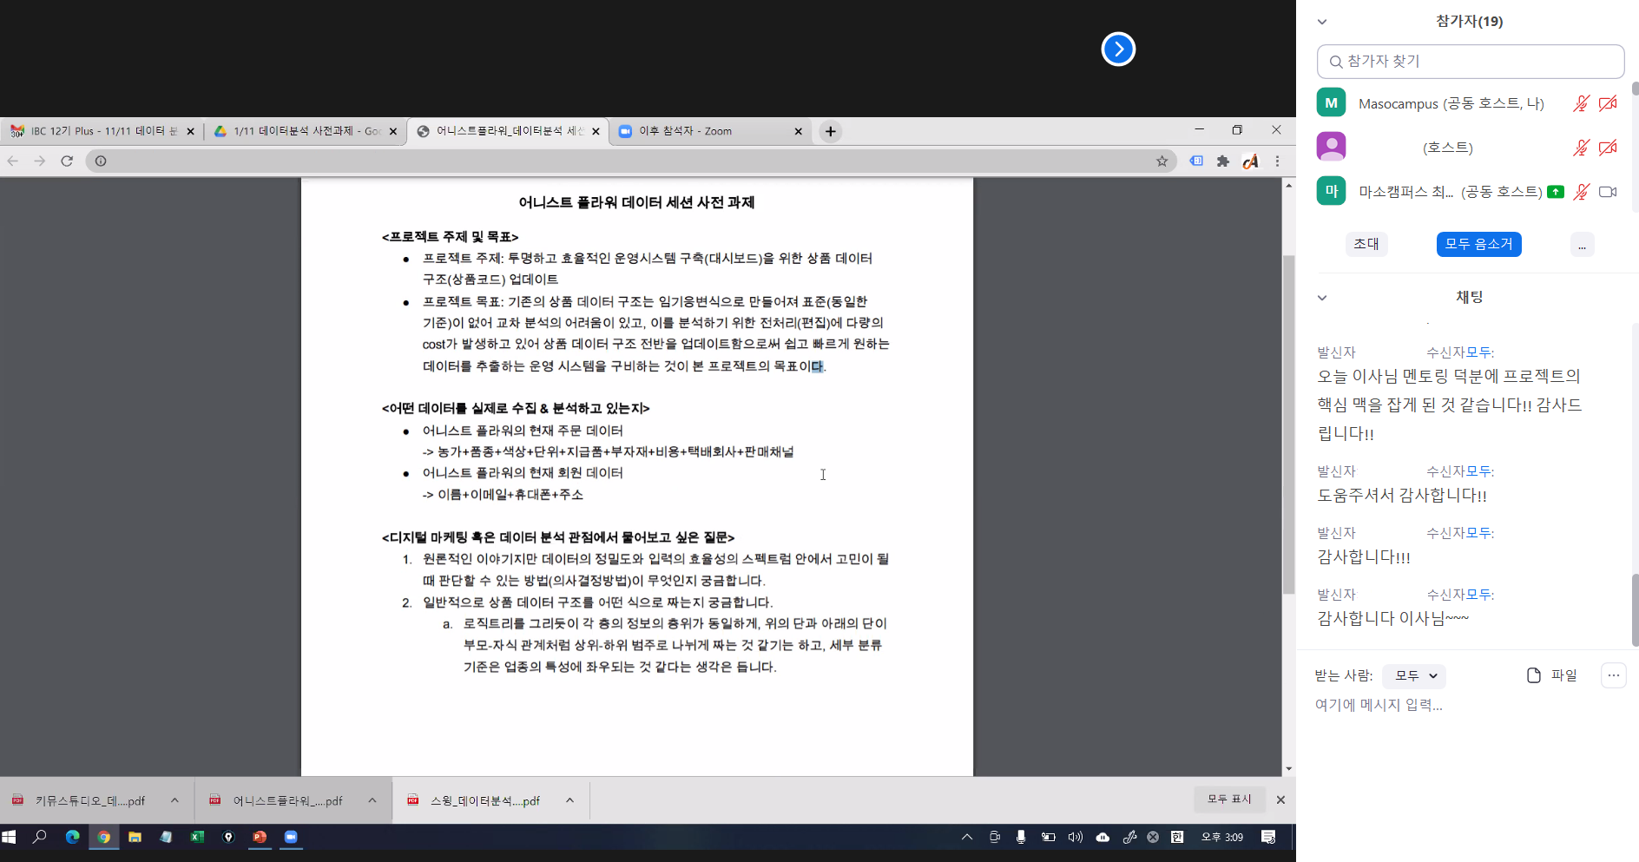Collapse the 참가자 participants panel
The height and width of the screenshot is (862, 1639).
[1322, 22]
